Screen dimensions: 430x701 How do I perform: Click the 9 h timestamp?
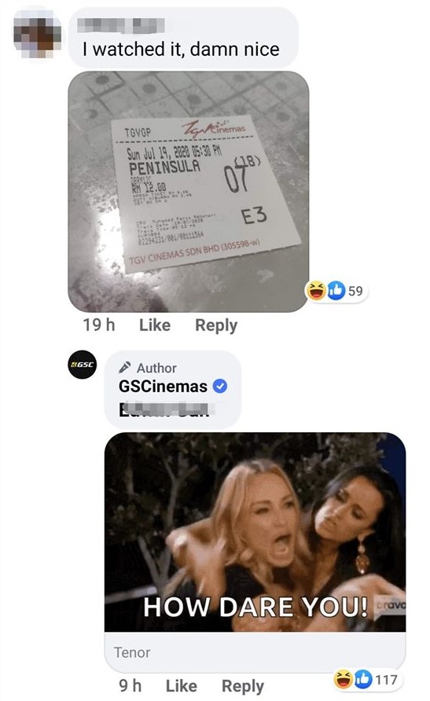point(130,685)
